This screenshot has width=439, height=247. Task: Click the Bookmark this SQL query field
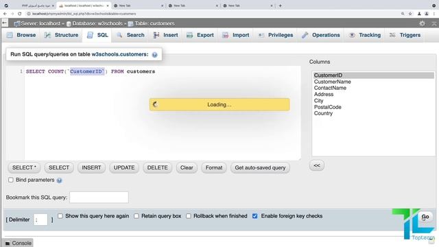99,198
